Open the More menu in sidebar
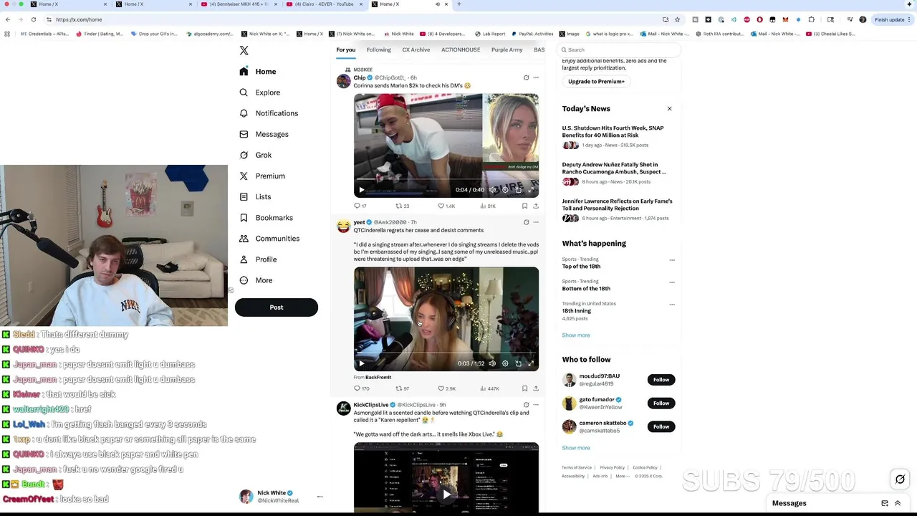 (256, 280)
